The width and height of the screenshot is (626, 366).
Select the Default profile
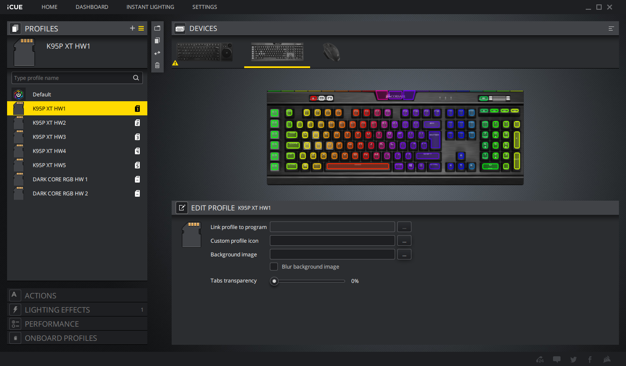pos(77,94)
